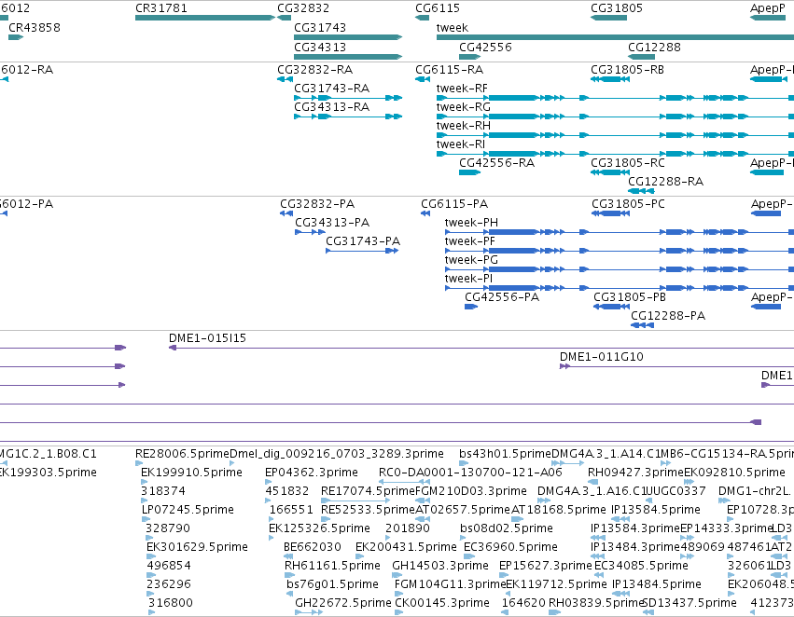Click the tweek-RH transcript label
This screenshot has height=617, width=794.
(x=464, y=126)
